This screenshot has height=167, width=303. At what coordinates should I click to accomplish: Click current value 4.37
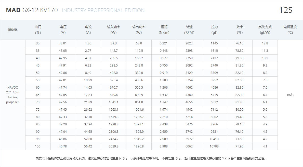click(x=88, y=58)
